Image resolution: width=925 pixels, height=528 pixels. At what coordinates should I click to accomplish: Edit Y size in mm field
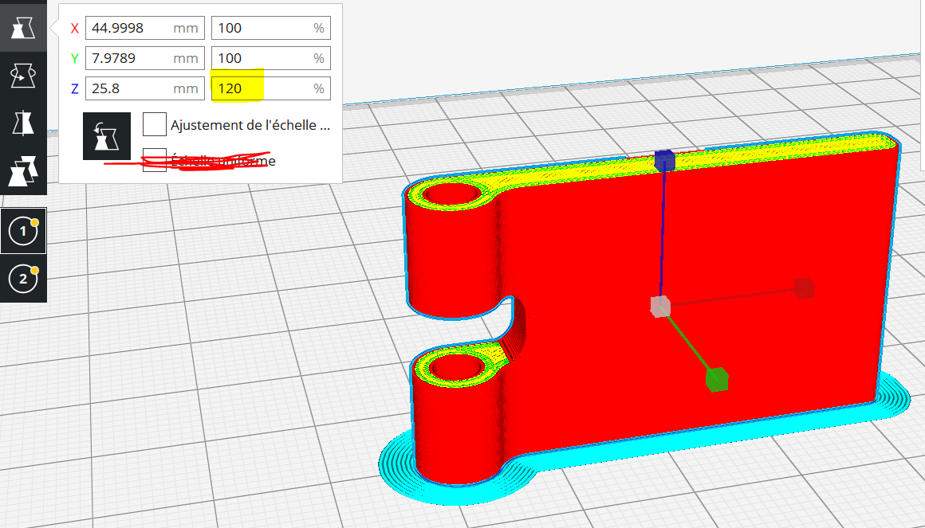click(x=145, y=58)
